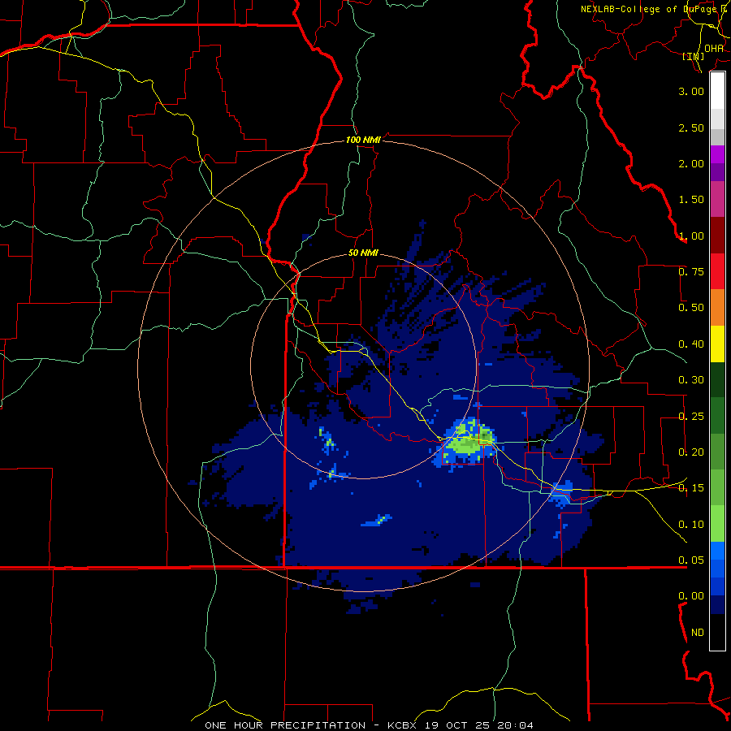Click the ND legend label
Image resolution: width=731 pixels, height=731 pixels.
pyautogui.click(x=698, y=633)
